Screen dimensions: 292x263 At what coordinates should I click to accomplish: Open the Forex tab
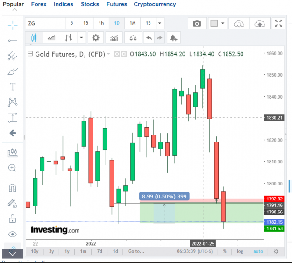click(39, 4)
